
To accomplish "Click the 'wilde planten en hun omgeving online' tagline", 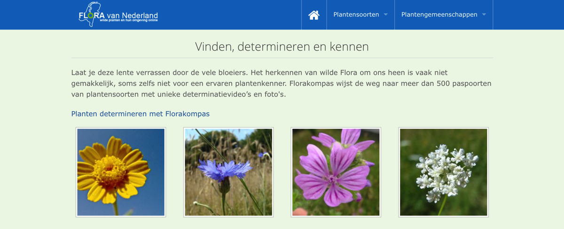I will pos(128,21).
